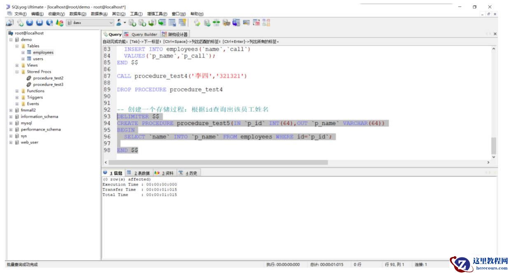Expand the Views folder node
Image resolution: width=510 pixels, height=273 pixels.
coord(17,65)
